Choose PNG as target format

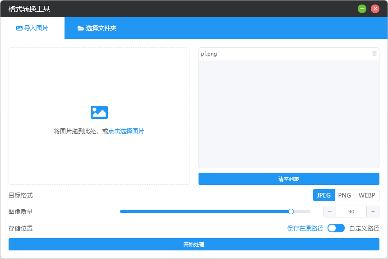coord(344,195)
